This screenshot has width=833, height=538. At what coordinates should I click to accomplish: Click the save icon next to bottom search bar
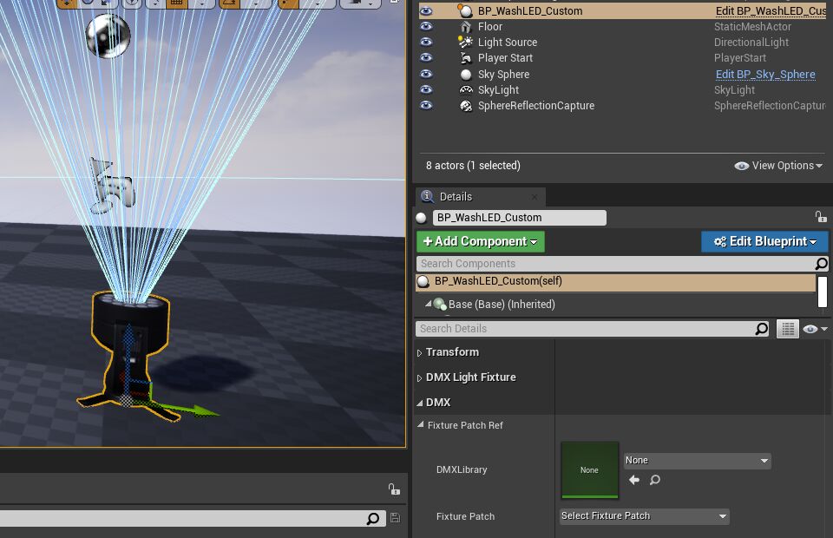click(396, 518)
